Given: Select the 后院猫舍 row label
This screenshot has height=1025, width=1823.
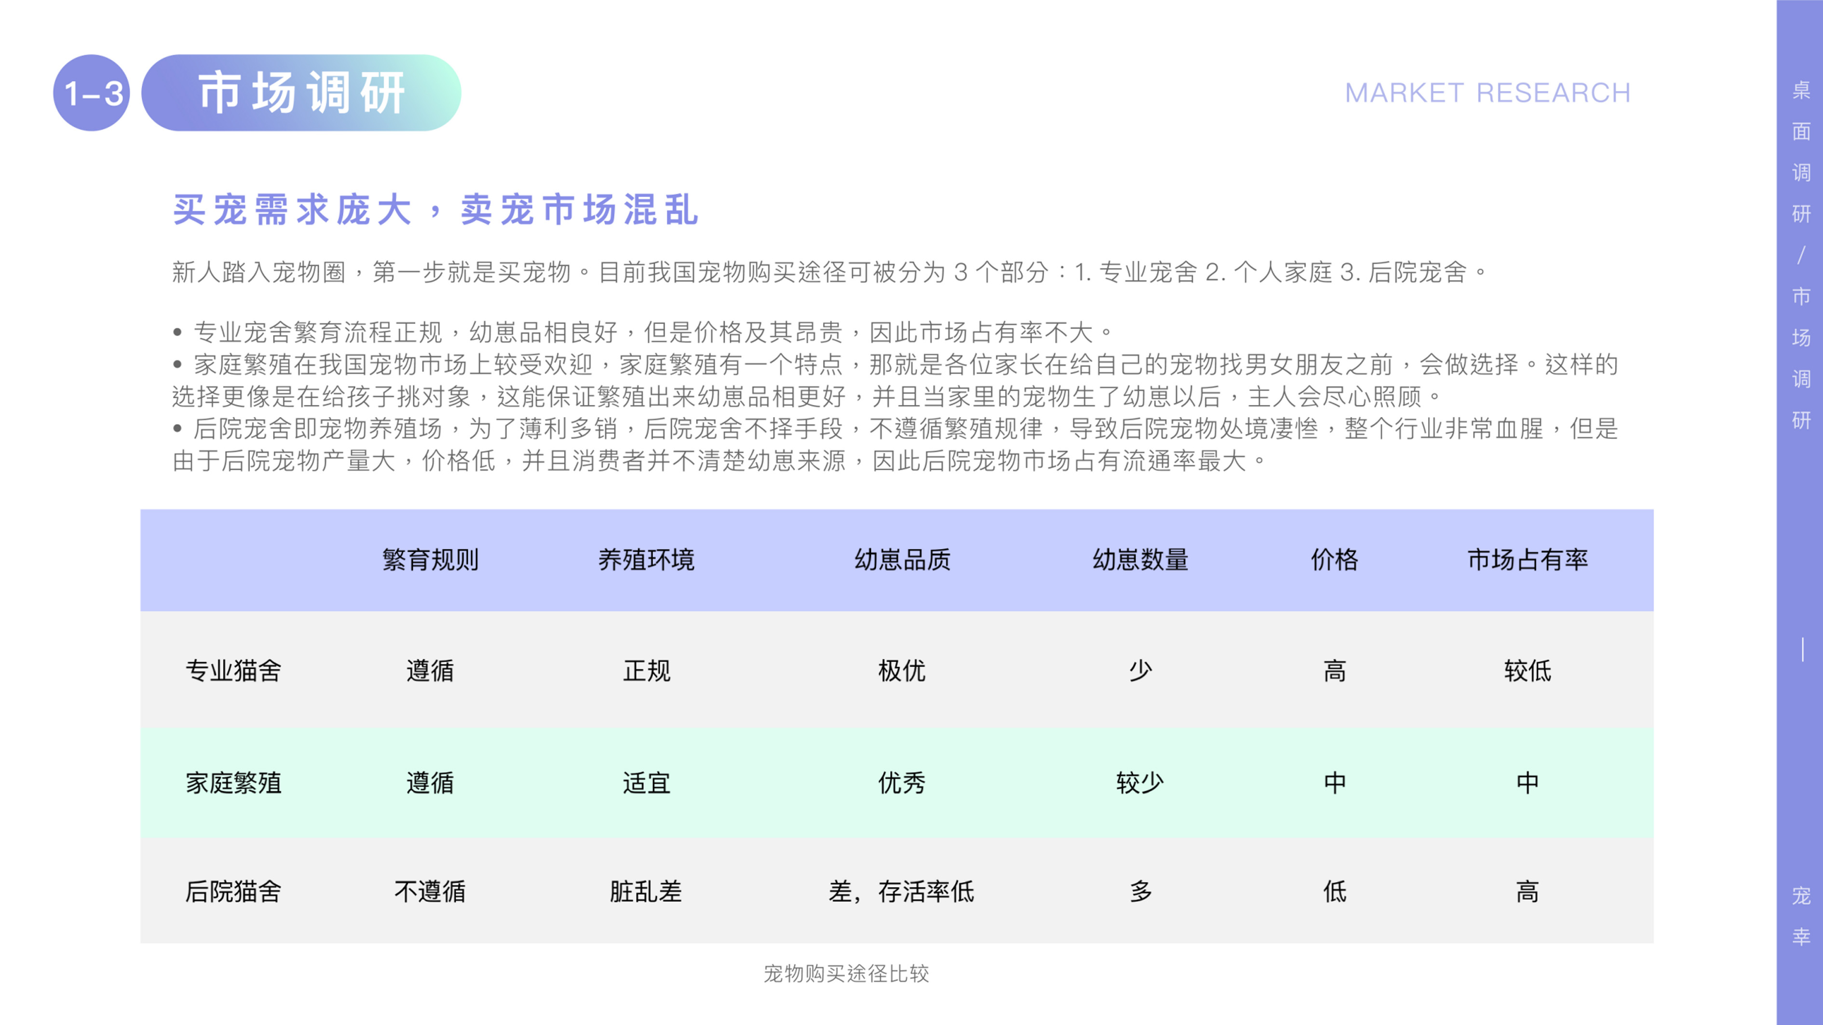Looking at the screenshot, I should [233, 891].
